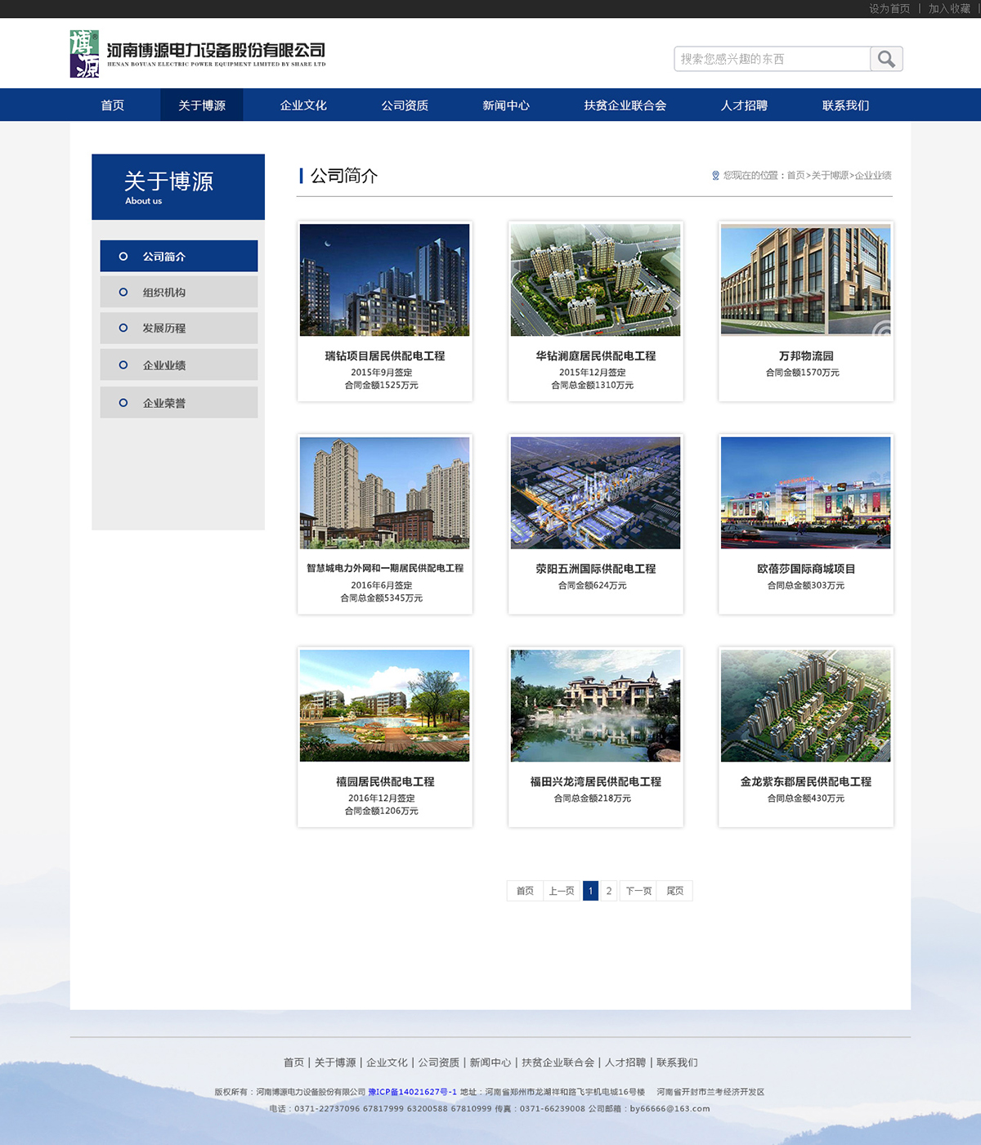Click the magnifier search button
The image size is (981, 1145).
tap(886, 59)
